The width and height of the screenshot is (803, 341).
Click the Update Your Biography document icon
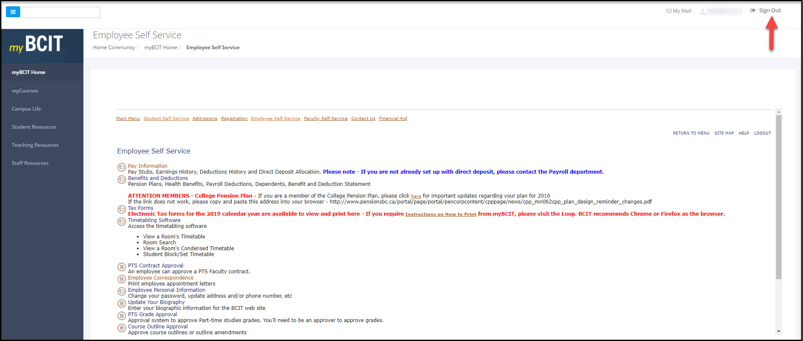click(121, 304)
